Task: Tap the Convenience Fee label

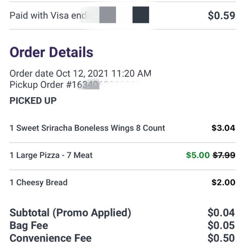Action: [51, 238]
